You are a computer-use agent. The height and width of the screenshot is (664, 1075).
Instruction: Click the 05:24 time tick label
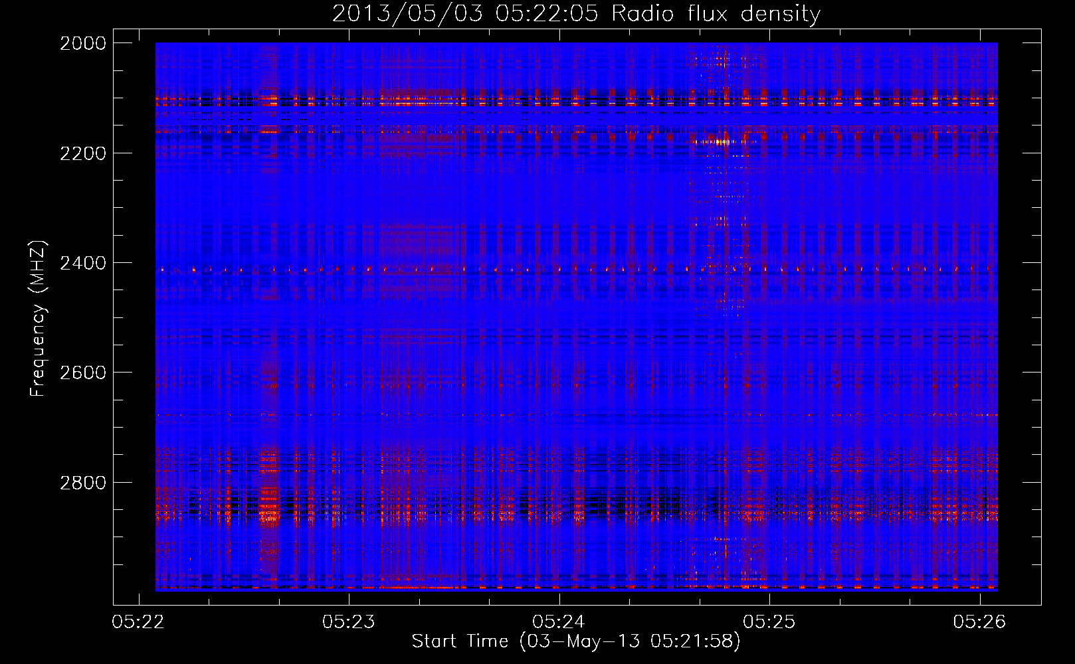pyautogui.click(x=559, y=622)
